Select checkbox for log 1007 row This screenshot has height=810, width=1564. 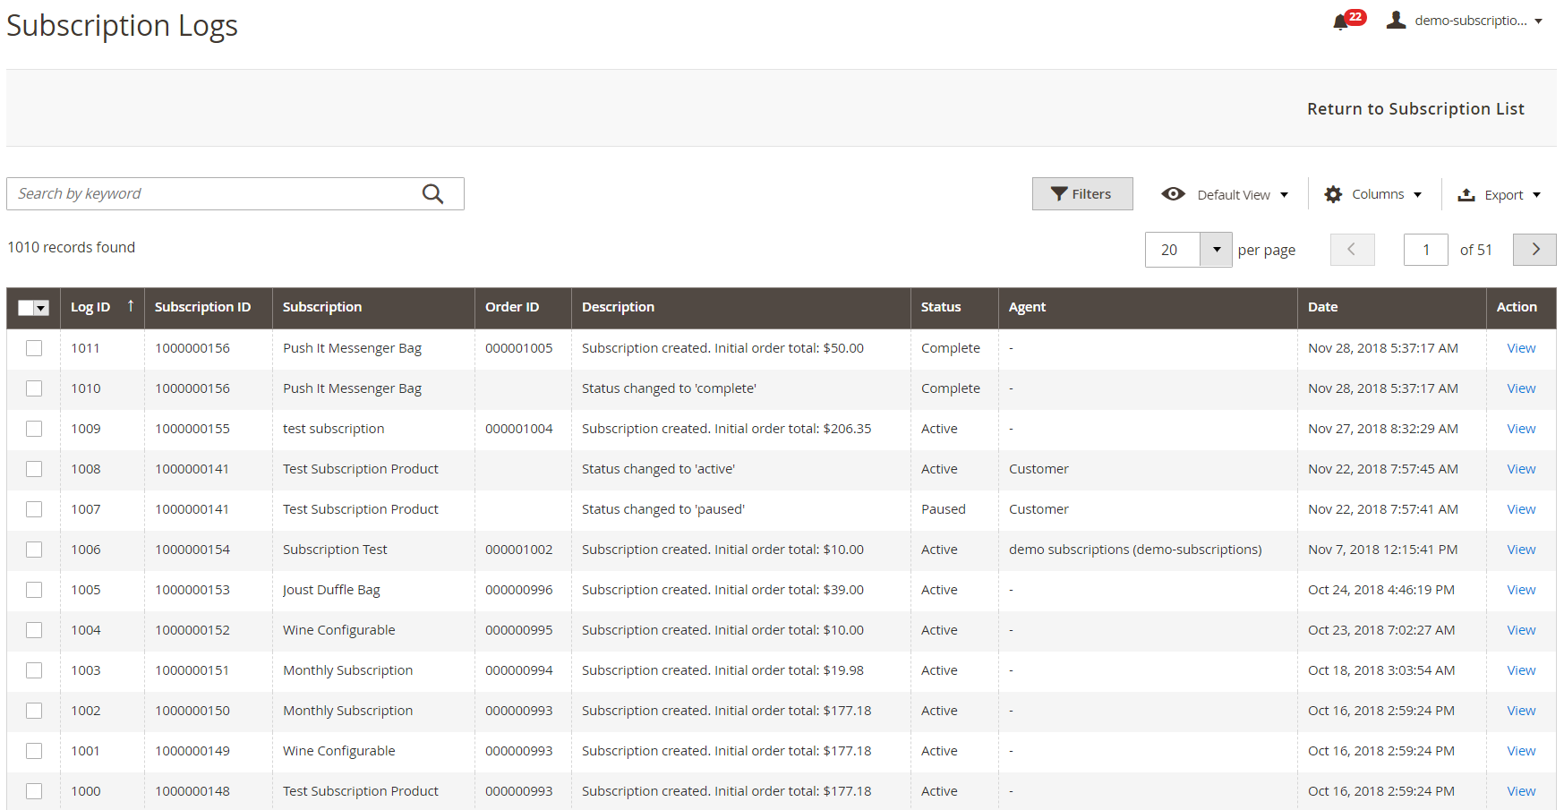tap(34, 509)
